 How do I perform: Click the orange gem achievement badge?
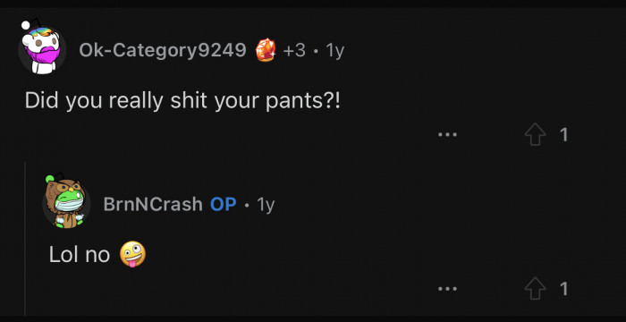(x=266, y=50)
